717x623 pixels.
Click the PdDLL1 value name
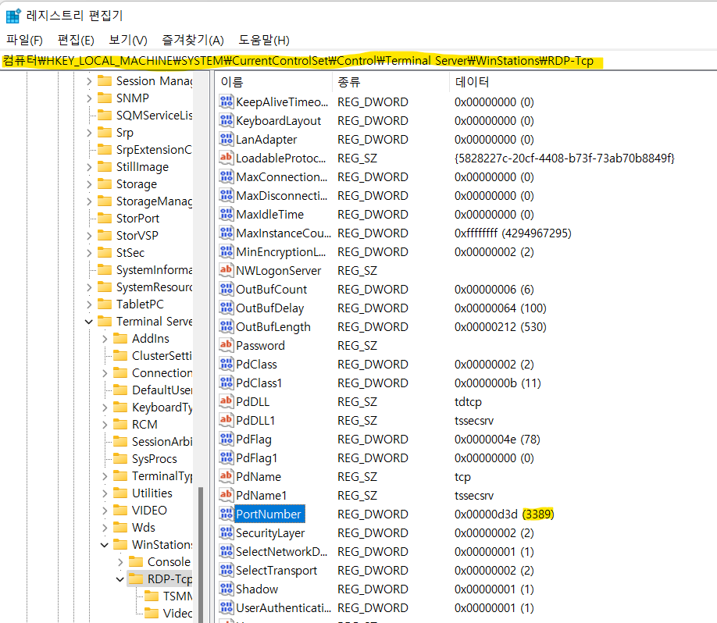255,421
